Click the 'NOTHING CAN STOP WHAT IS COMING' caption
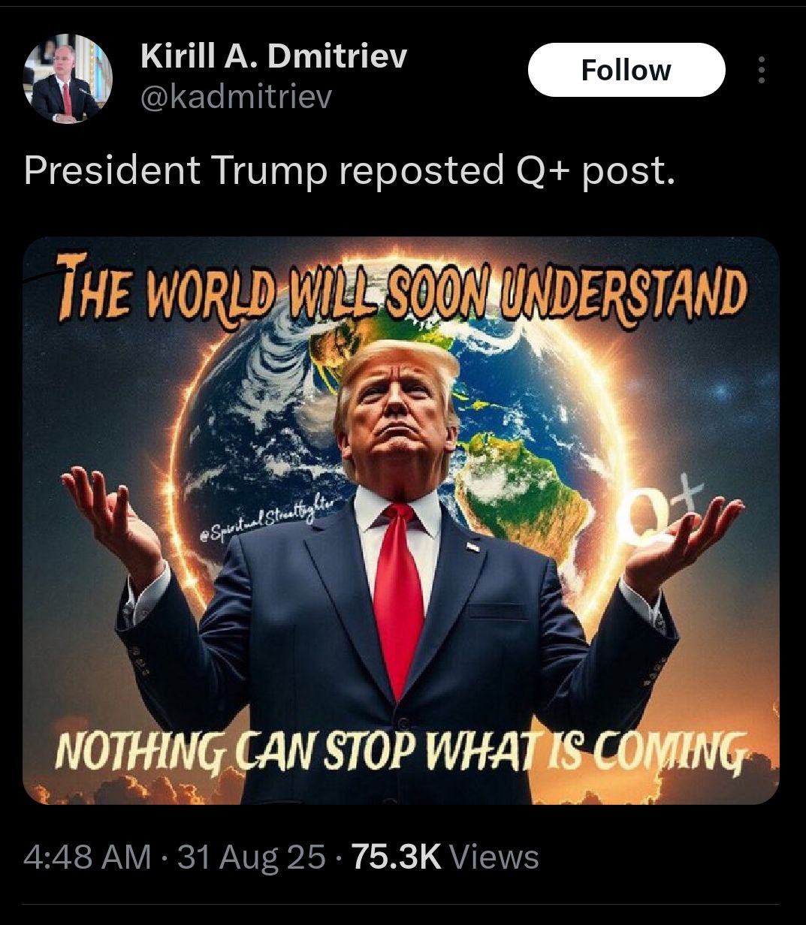Screen dimensions: 806x925 pos(403,749)
